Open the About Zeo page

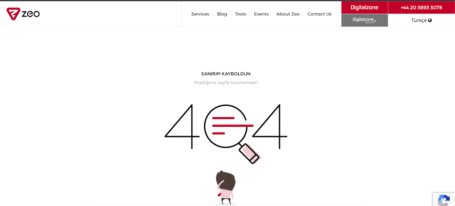tap(288, 14)
